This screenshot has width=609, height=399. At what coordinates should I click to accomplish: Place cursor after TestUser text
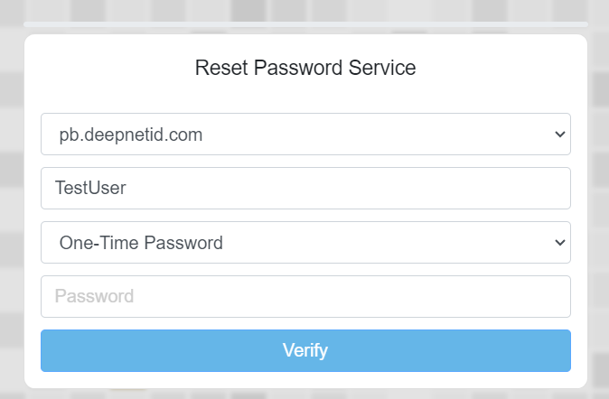(x=128, y=188)
